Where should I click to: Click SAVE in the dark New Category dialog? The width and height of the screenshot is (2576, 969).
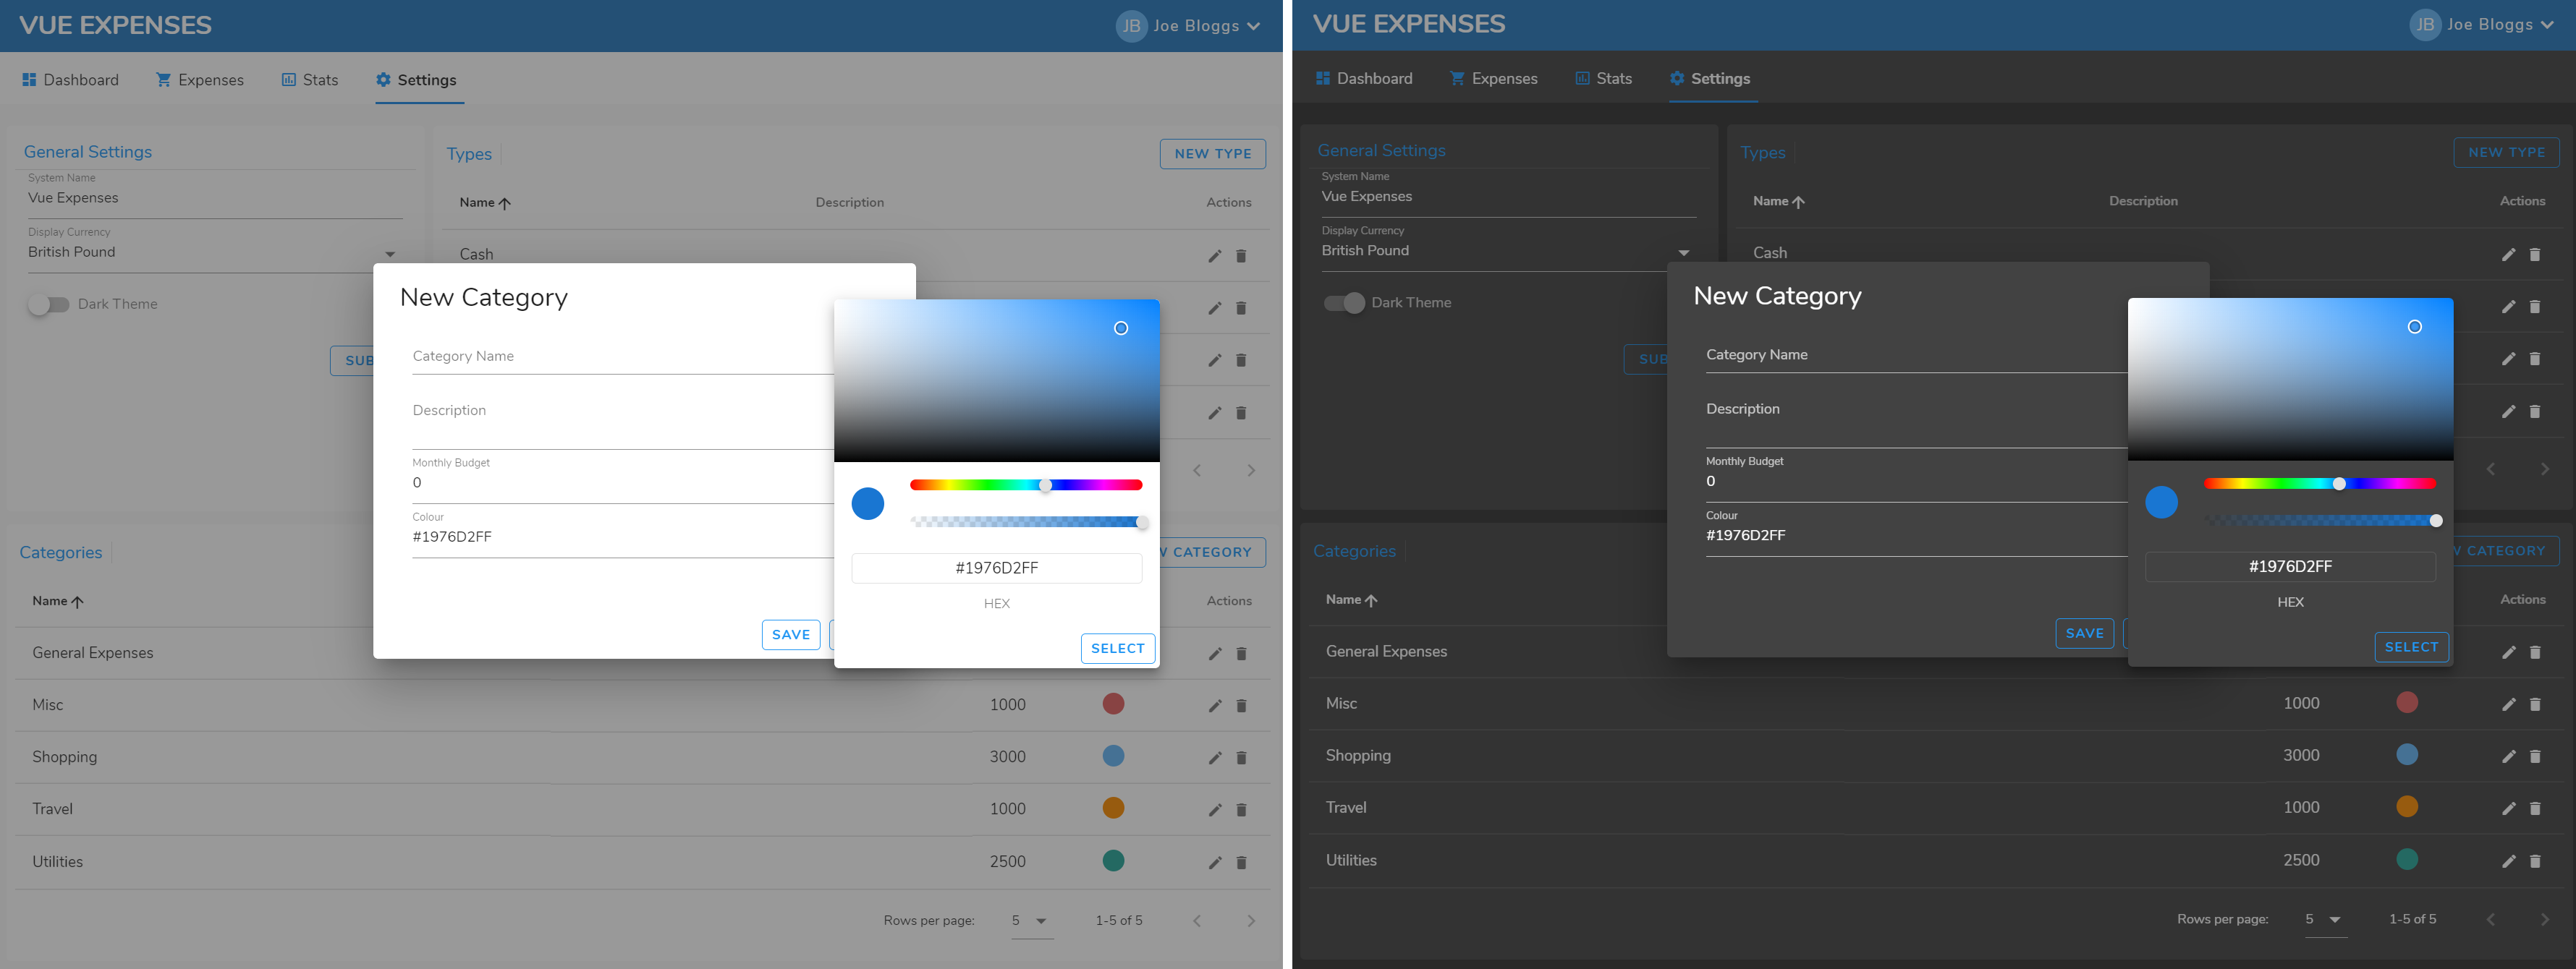(2084, 633)
